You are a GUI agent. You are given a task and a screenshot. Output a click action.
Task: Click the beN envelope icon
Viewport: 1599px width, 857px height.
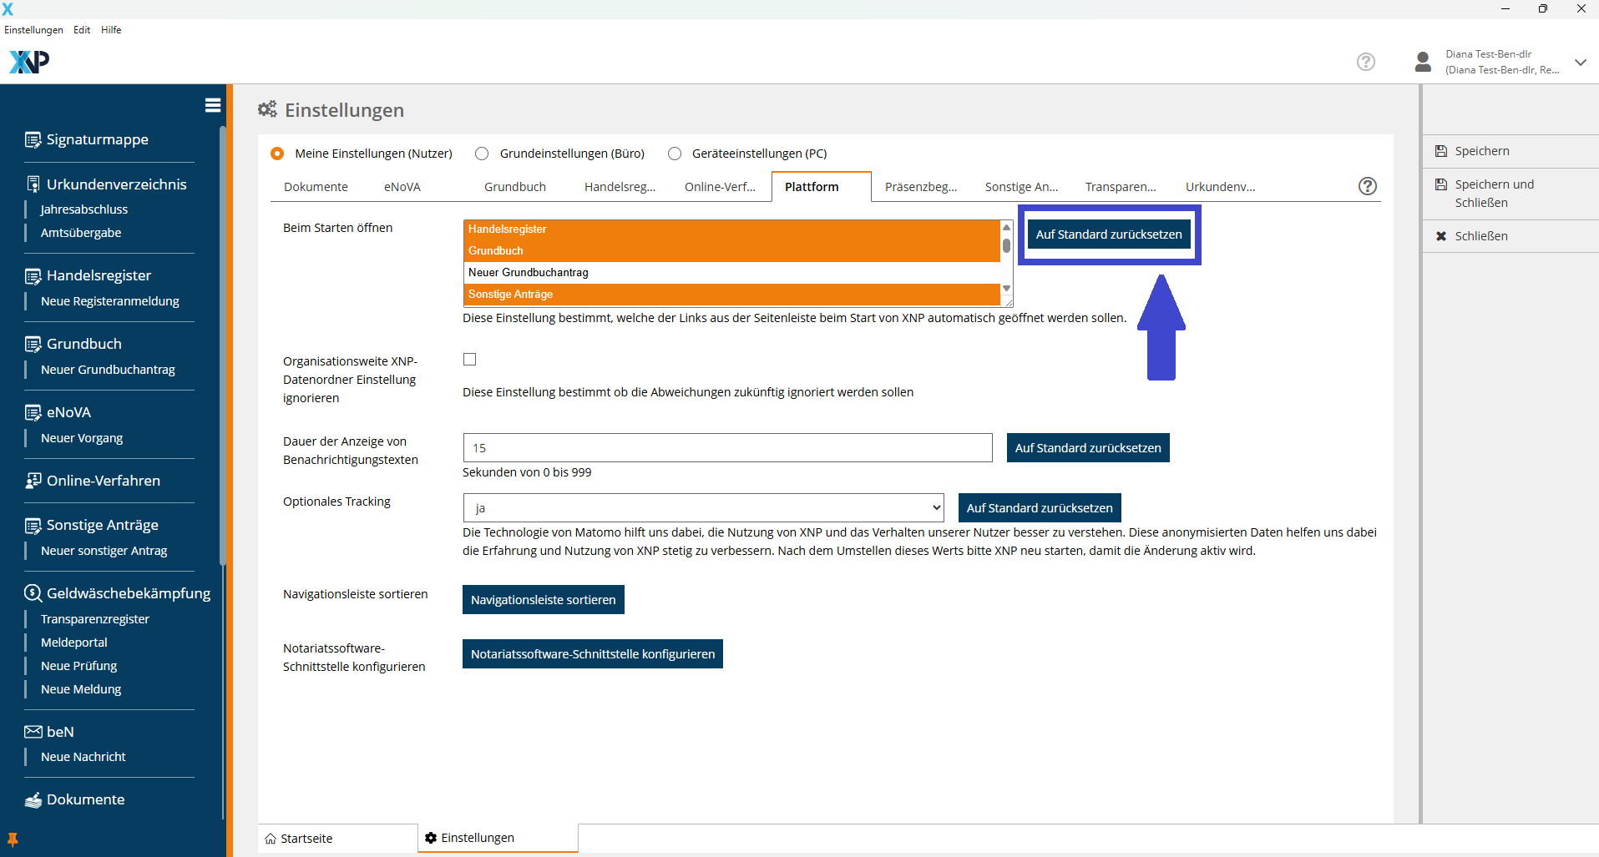point(33,732)
